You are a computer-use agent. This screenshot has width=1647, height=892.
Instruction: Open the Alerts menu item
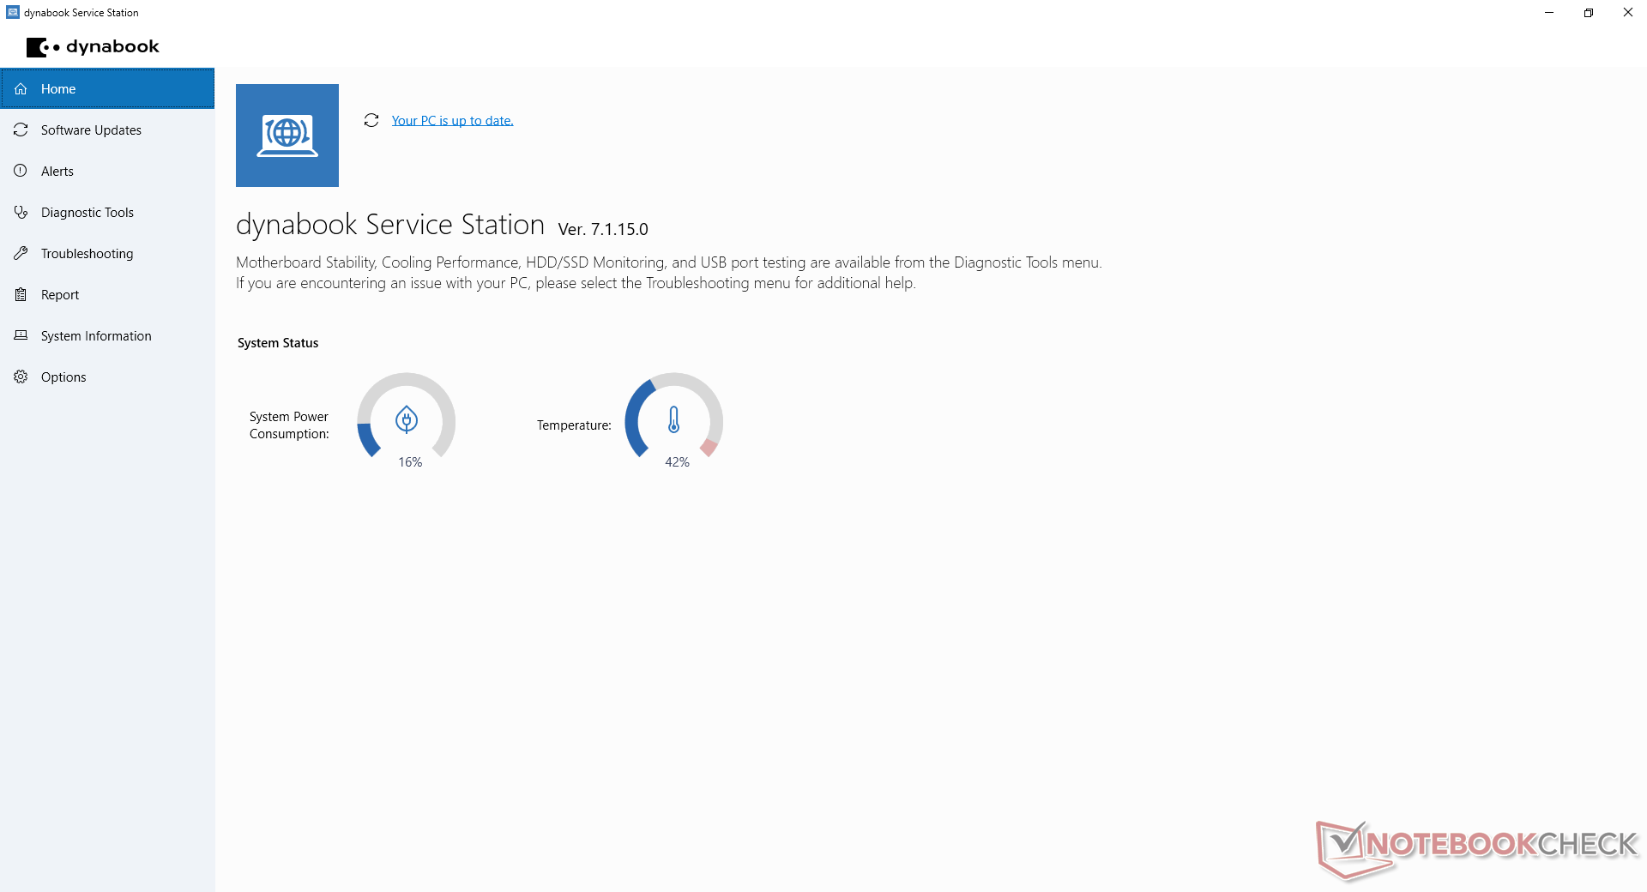[57, 172]
